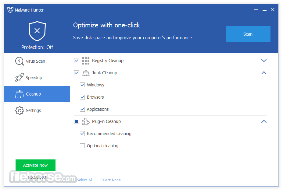Go to the Settings tab
Screen dimensions: 283x192
pyautogui.click(x=37, y=110)
